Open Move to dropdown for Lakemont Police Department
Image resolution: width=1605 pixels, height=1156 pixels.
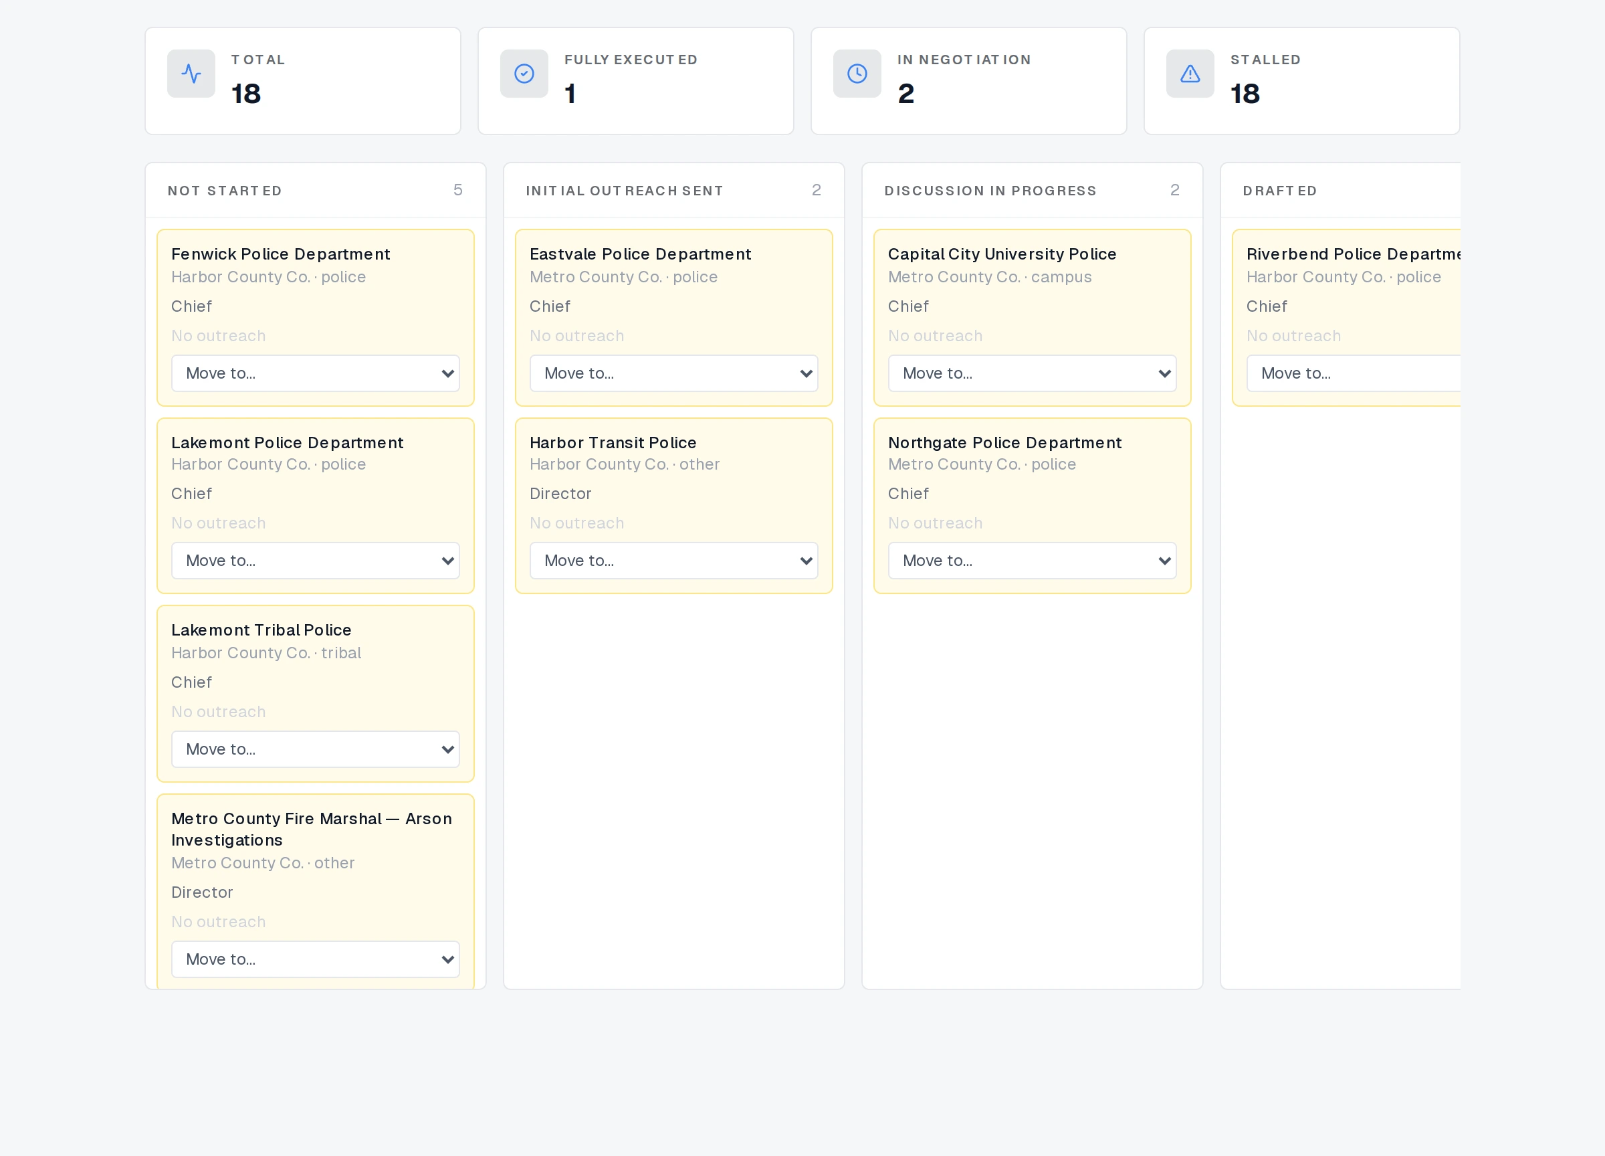tap(316, 561)
